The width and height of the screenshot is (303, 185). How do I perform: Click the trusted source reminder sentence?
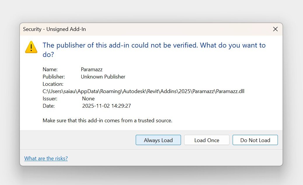107,120
